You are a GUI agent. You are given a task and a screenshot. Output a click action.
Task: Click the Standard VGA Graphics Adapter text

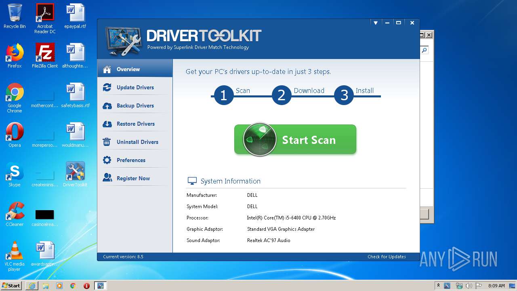click(x=281, y=229)
